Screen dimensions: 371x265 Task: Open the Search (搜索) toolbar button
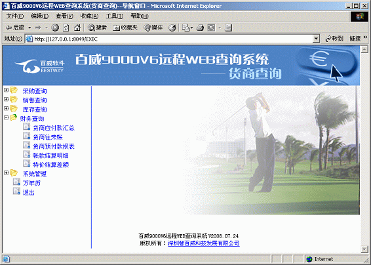click(97, 28)
